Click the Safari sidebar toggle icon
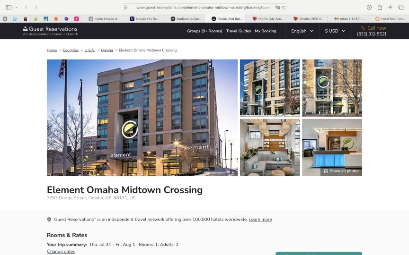This screenshot has width=409, height=255. click(9, 7)
